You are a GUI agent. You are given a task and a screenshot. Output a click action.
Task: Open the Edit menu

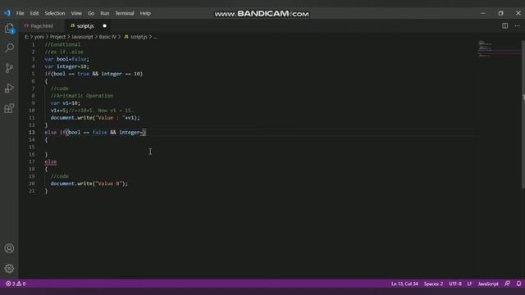pyautogui.click(x=34, y=13)
